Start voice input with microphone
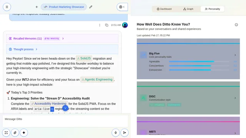The width and height of the screenshot is (246, 138). (116, 133)
